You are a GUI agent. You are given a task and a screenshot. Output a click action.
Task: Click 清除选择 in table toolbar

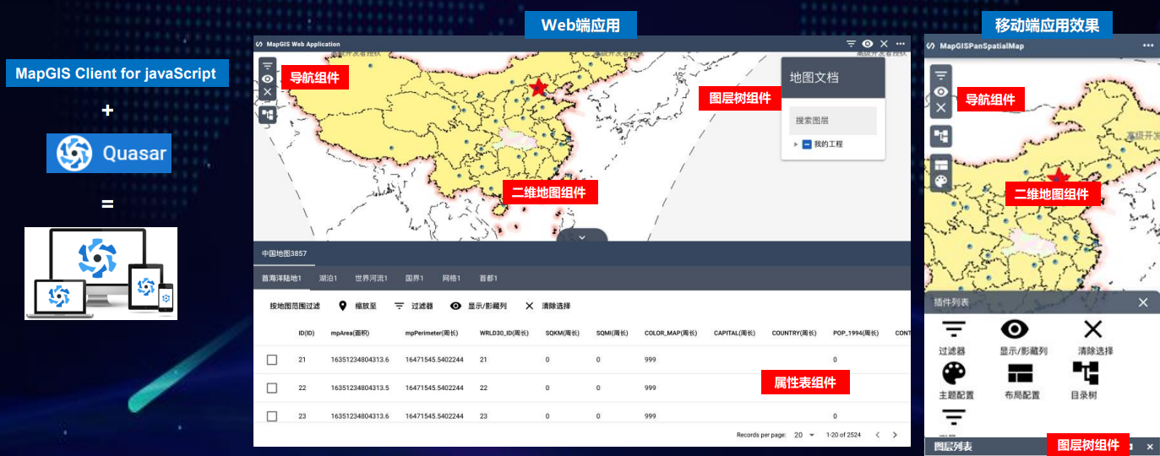click(547, 307)
